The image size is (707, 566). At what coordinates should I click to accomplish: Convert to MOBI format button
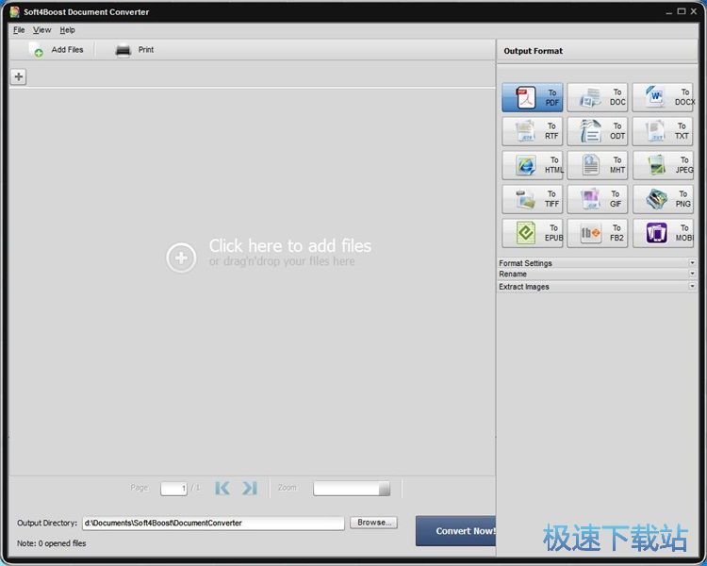[x=663, y=233]
